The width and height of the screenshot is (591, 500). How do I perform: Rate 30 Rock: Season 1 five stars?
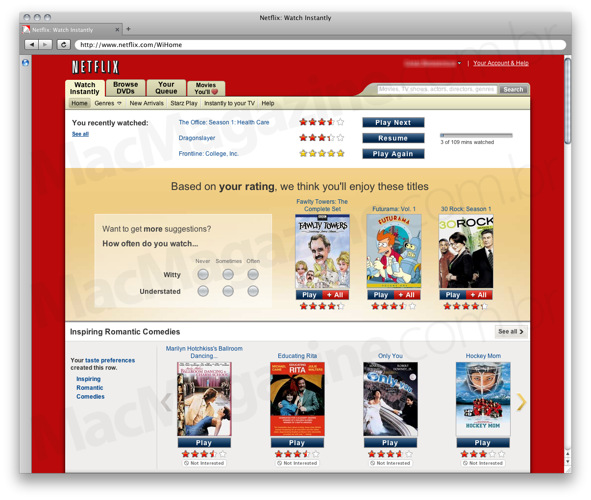[485, 306]
